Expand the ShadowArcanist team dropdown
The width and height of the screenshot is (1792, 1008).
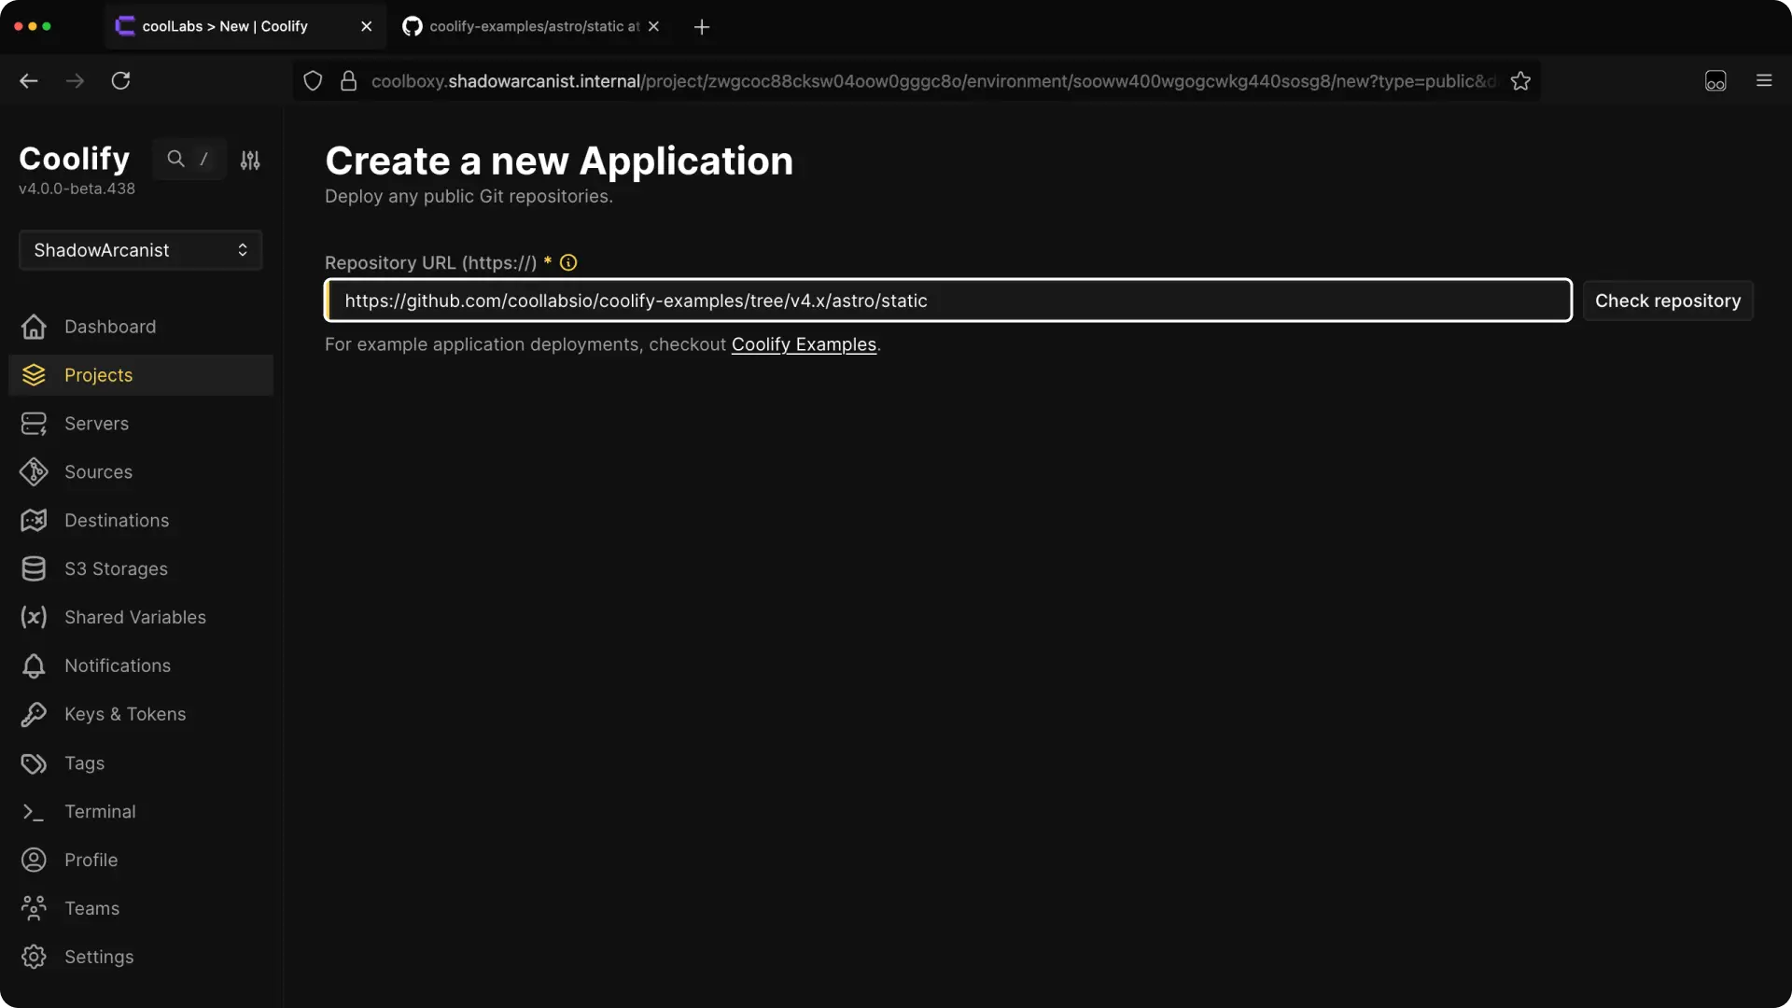[140, 250]
